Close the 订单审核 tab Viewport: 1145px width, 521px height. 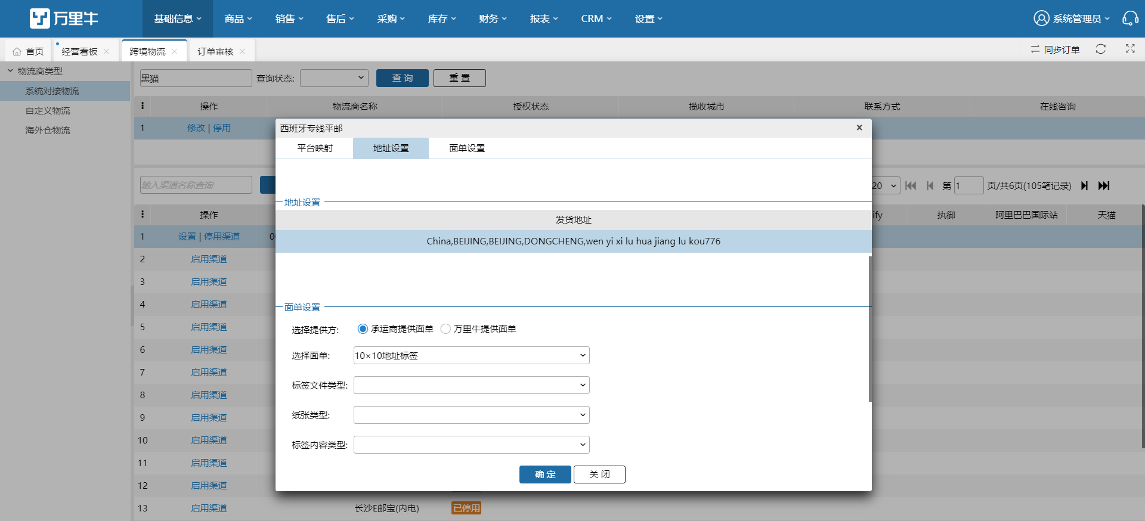click(x=243, y=52)
